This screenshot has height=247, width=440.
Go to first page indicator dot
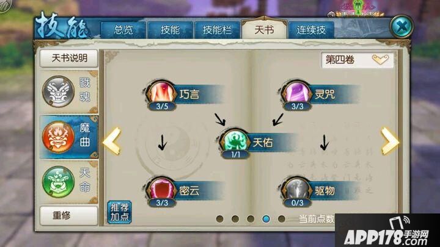(220, 219)
